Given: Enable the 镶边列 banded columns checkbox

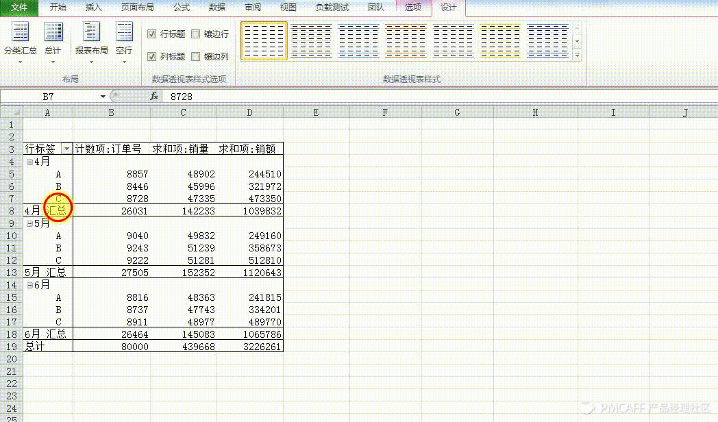Looking at the screenshot, I should [x=196, y=57].
